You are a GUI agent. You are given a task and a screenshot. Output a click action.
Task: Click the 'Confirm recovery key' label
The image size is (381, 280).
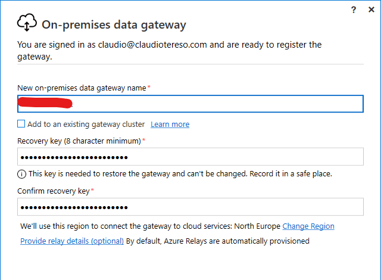(54, 191)
